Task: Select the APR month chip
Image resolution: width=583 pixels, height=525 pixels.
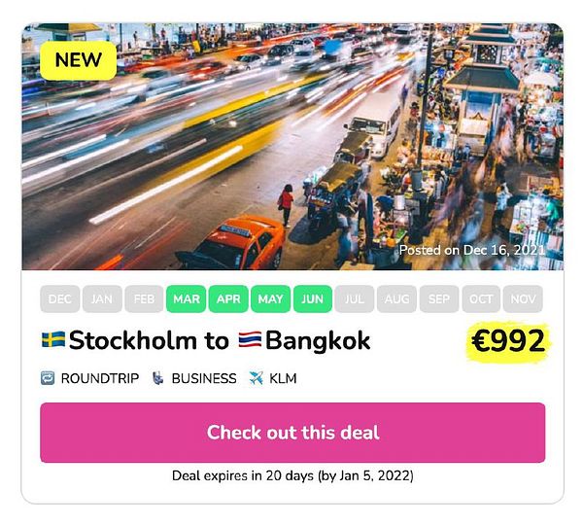Action: pos(228,298)
